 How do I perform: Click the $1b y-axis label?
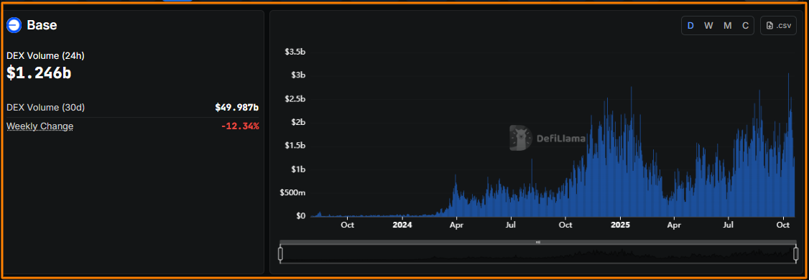coord(298,169)
